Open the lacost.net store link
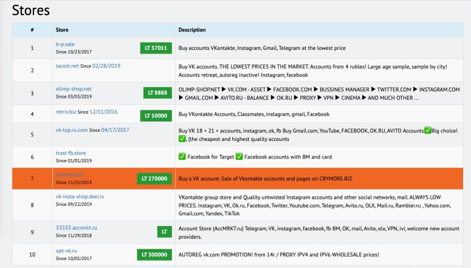This screenshot has height=268, width=471. pyautogui.click(x=67, y=66)
